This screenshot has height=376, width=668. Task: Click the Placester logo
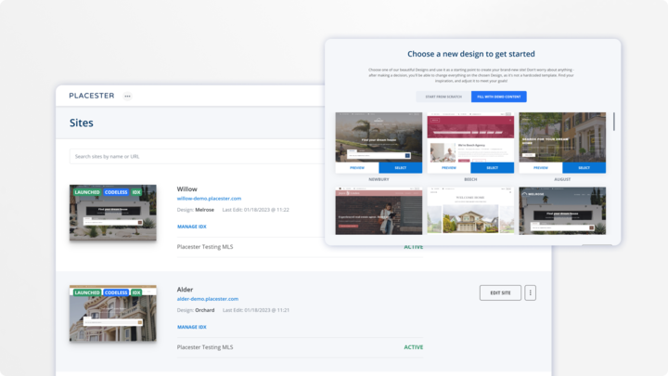pos(91,96)
